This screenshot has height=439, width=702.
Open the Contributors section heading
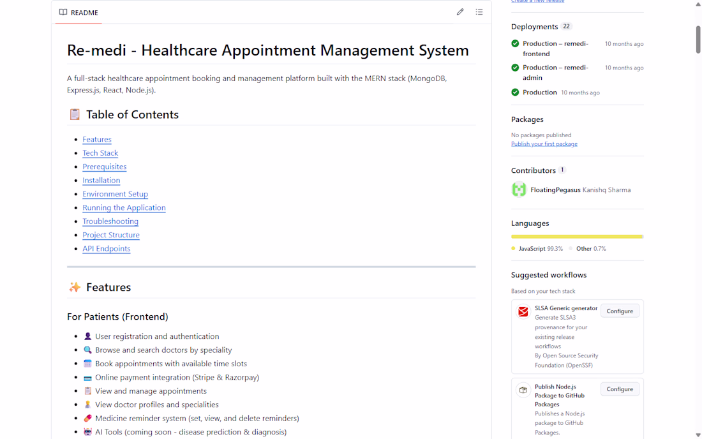pos(534,170)
